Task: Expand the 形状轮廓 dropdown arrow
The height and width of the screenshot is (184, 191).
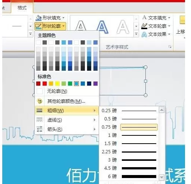Action: (x=64, y=26)
